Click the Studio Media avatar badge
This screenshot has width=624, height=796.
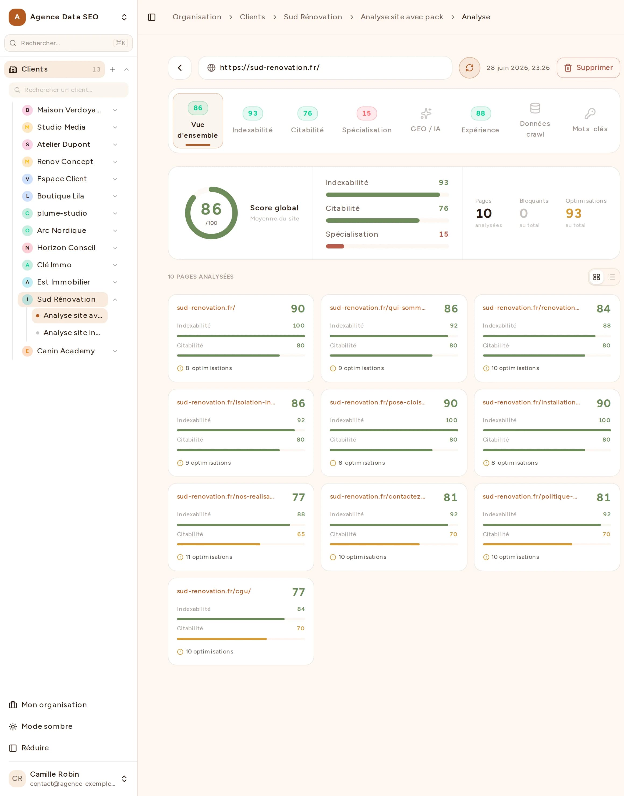(x=27, y=127)
